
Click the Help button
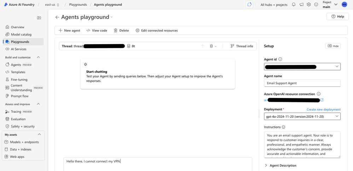pos(338,16)
